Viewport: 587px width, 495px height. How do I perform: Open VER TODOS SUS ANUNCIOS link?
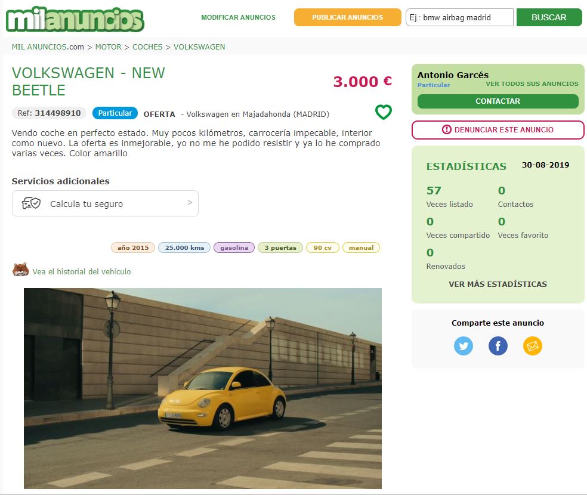532,84
